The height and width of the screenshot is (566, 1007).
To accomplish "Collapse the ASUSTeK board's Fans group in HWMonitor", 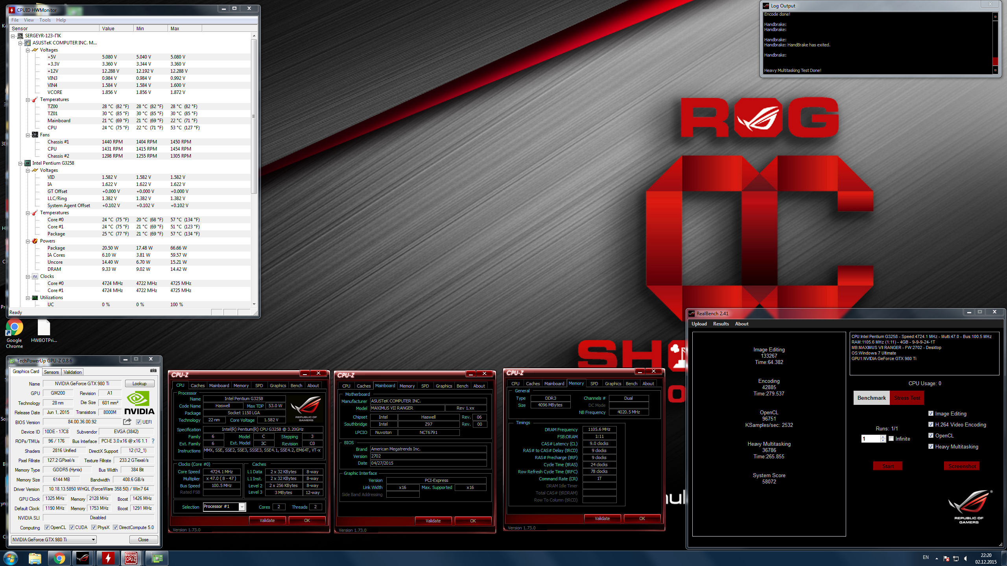I will click(x=28, y=135).
